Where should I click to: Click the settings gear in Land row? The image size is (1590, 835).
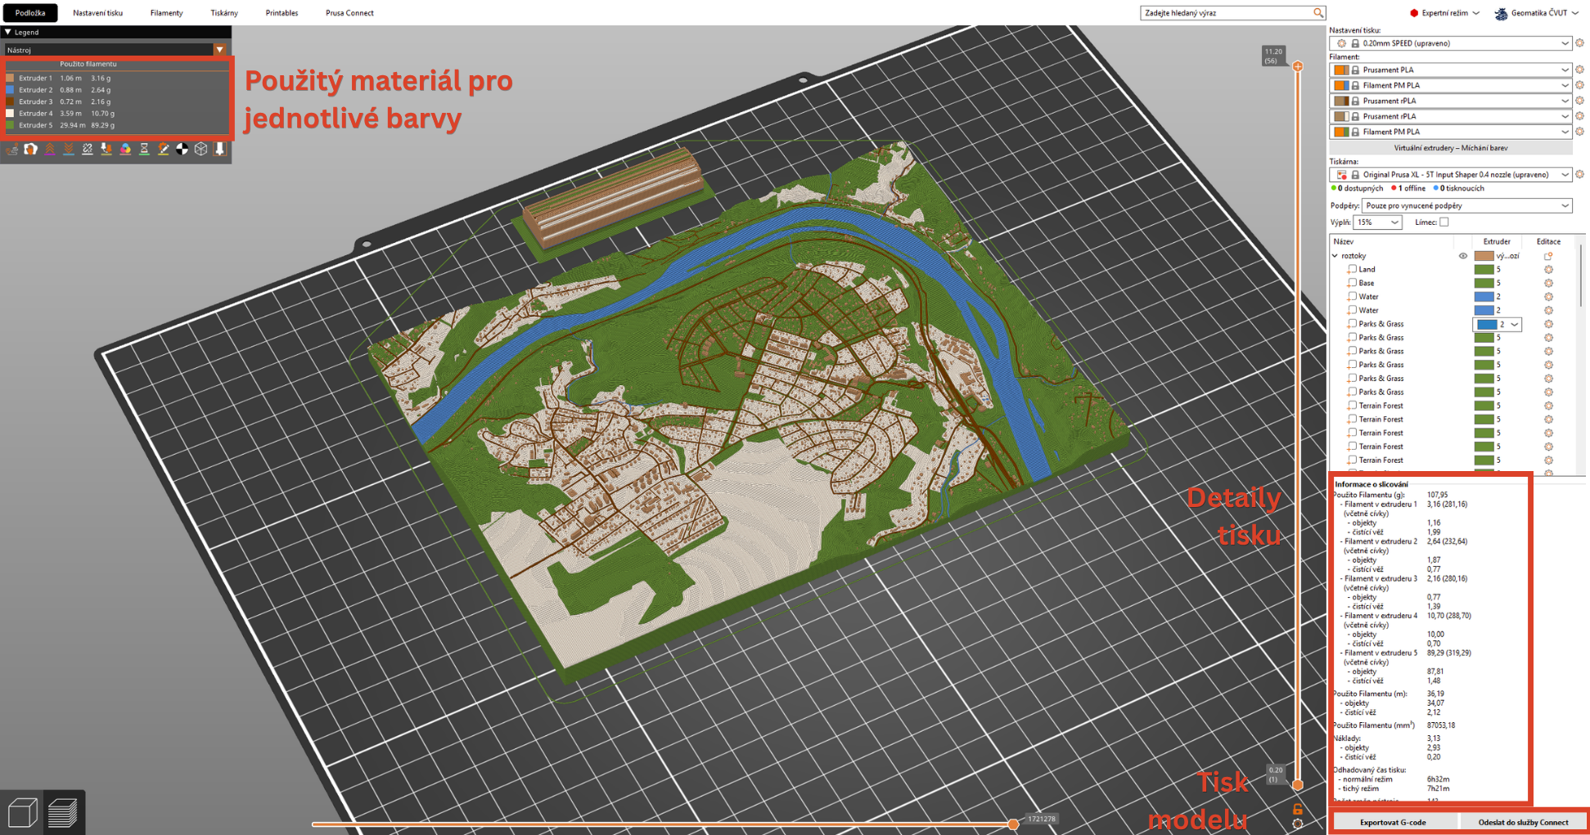[x=1548, y=269]
